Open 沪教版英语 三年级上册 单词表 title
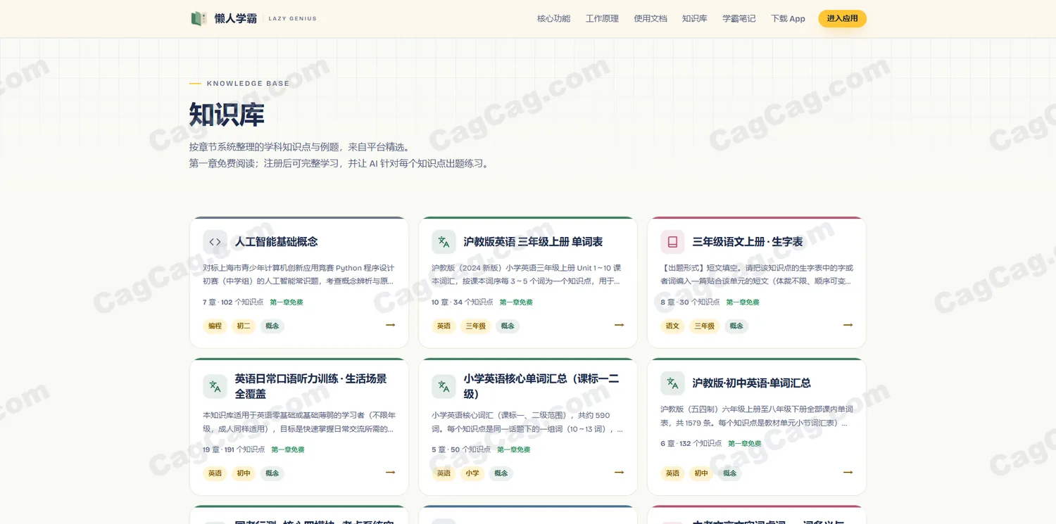The width and height of the screenshot is (1056, 524). 533,242
